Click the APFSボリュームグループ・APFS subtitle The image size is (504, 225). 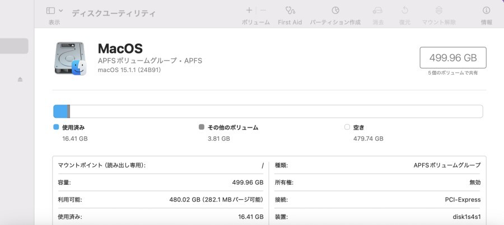point(150,60)
